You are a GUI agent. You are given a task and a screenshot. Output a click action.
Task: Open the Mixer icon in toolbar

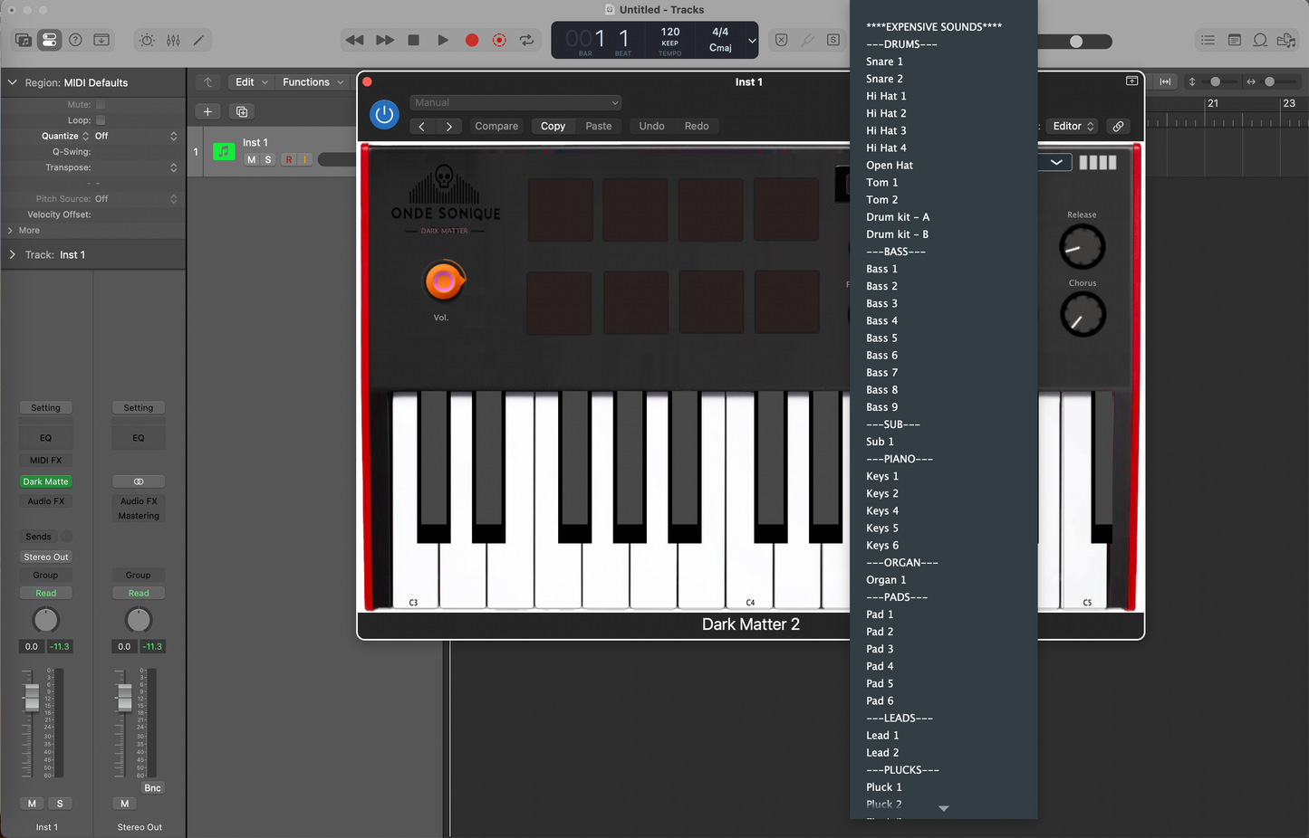173,40
